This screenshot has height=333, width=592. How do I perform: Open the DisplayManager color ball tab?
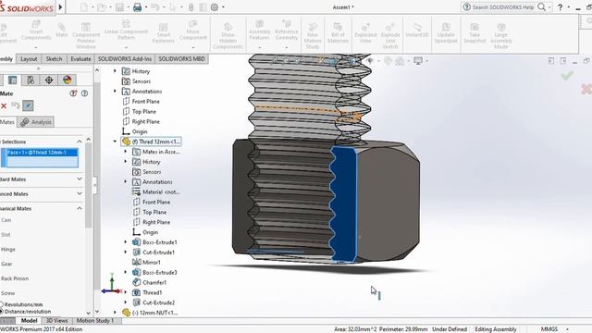[68, 80]
